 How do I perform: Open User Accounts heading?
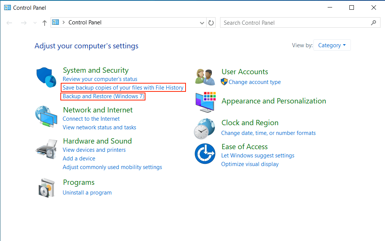tap(245, 72)
